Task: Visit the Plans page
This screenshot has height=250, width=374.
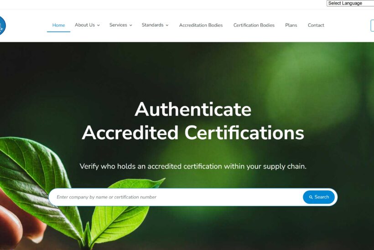Action: pos(291,25)
